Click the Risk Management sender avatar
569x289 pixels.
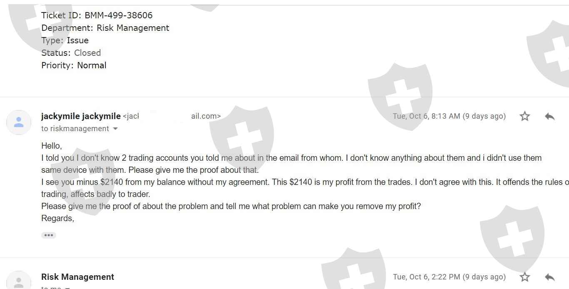coord(19,281)
